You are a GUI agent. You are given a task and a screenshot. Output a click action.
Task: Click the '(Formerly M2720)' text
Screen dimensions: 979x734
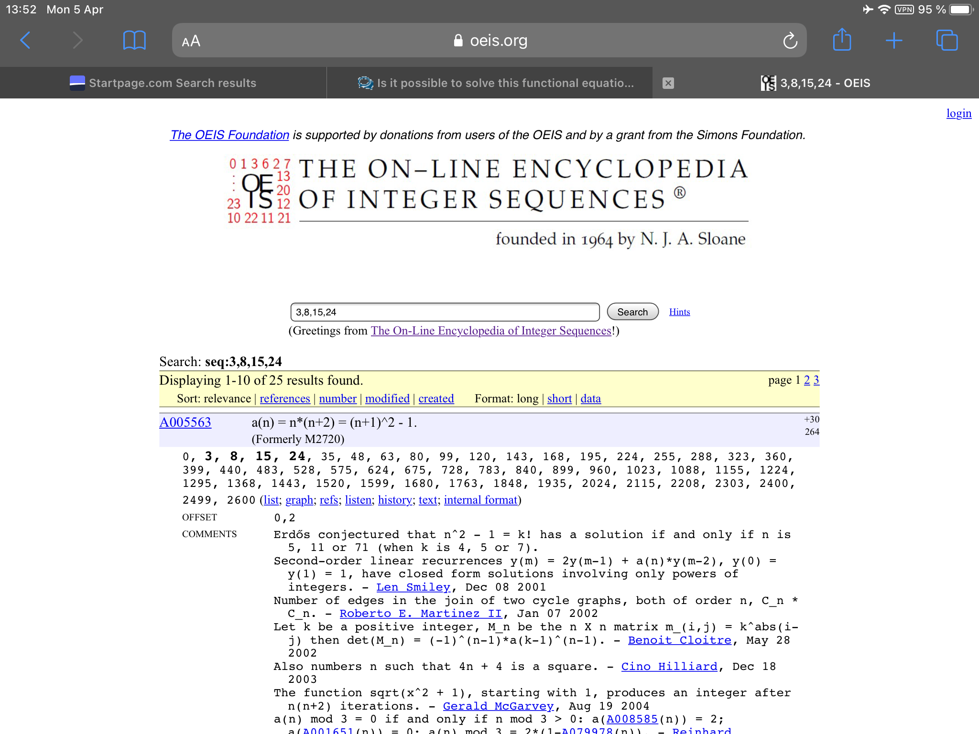pos(298,439)
